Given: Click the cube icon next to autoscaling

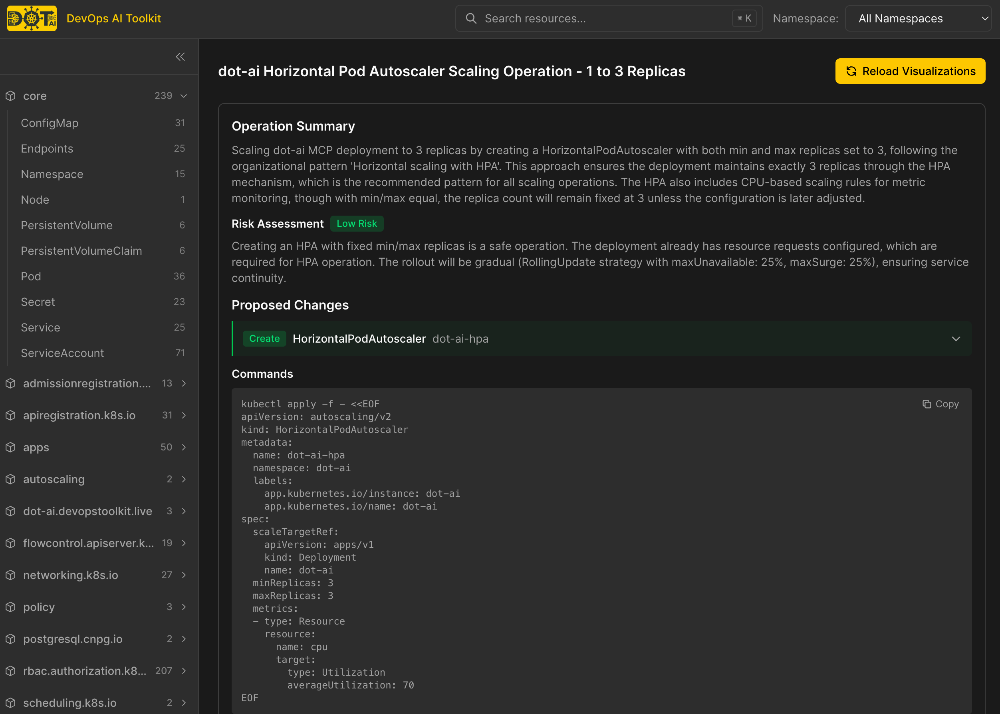Looking at the screenshot, I should coord(10,479).
